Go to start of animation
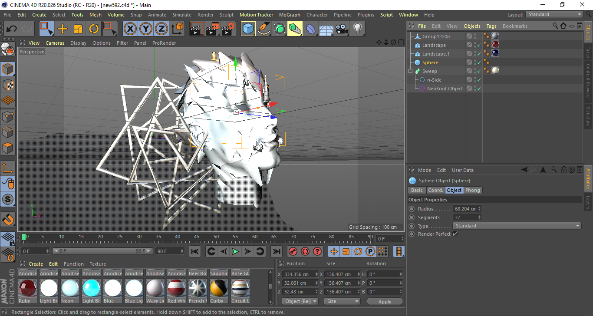This screenshot has width=593, height=316. point(195,251)
